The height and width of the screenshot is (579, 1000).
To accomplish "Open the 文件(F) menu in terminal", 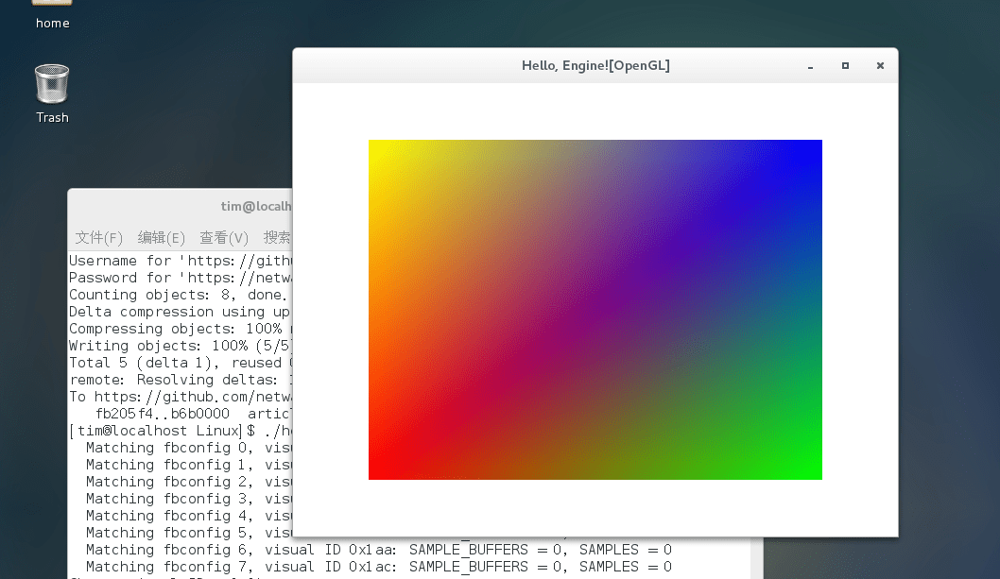I will click(x=99, y=237).
